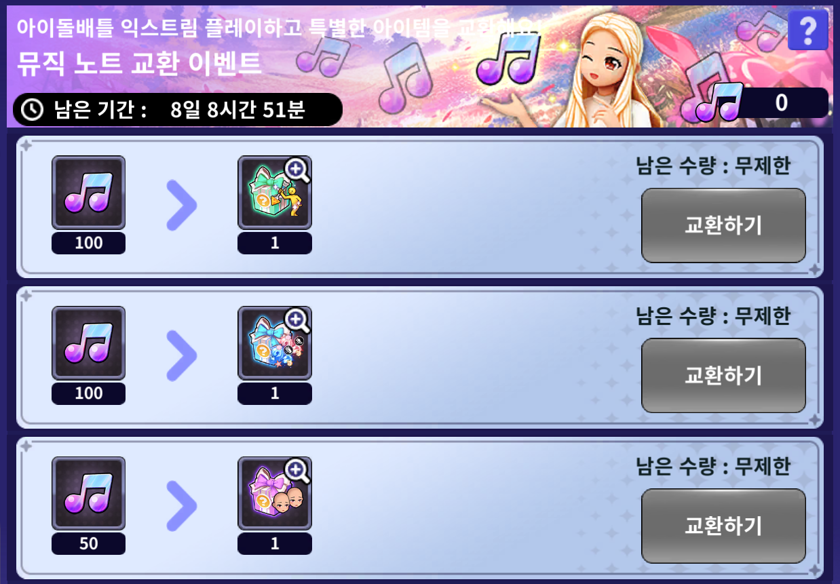Click the 뮤직 노트 교환 이벤트 title
Screen dimensions: 840x584
click(139, 62)
